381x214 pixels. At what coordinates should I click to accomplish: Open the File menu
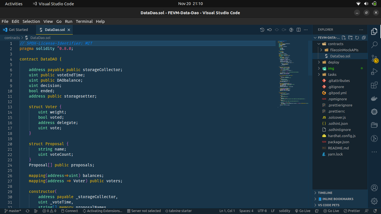pyautogui.click(x=5, y=21)
